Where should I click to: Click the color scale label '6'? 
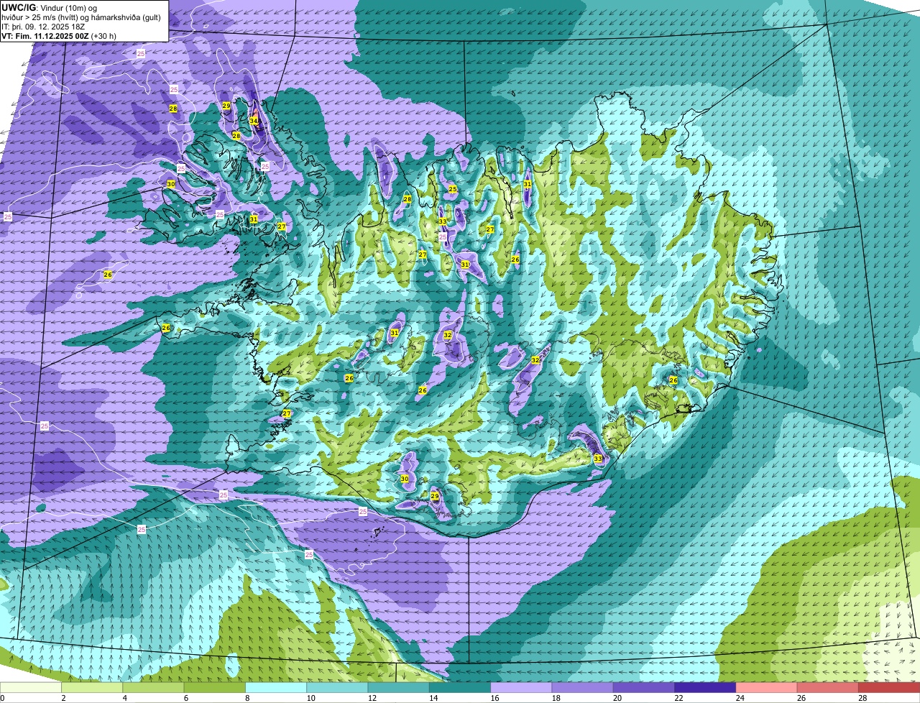(185, 698)
